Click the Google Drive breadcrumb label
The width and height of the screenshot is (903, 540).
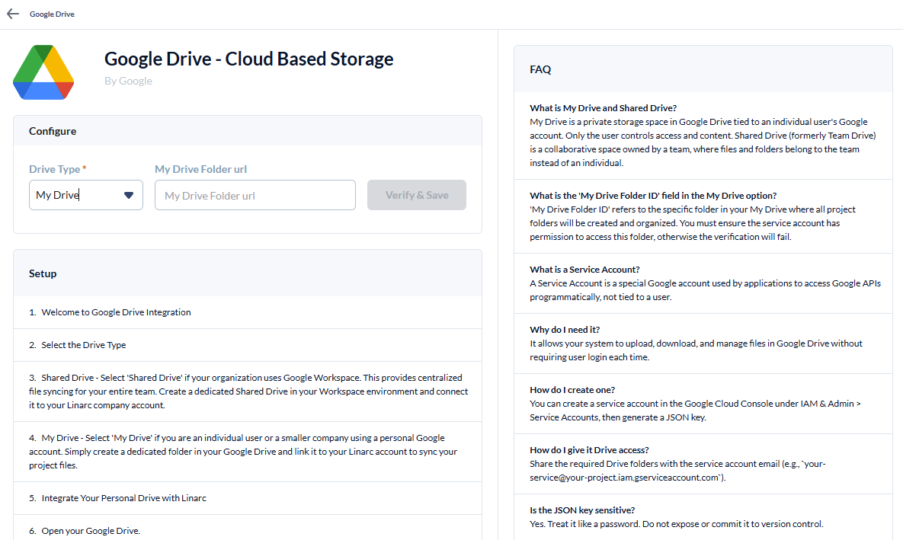click(52, 14)
